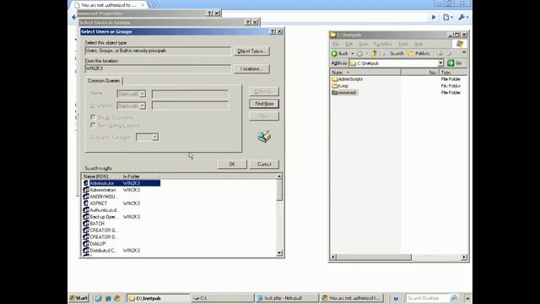Click the Search Desktop field
The image size is (540, 304).
pyautogui.click(x=427, y=298)
